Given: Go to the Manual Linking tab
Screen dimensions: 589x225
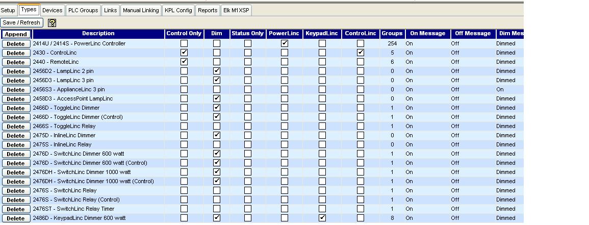Looking at the screenshot, I should (141, 10).
